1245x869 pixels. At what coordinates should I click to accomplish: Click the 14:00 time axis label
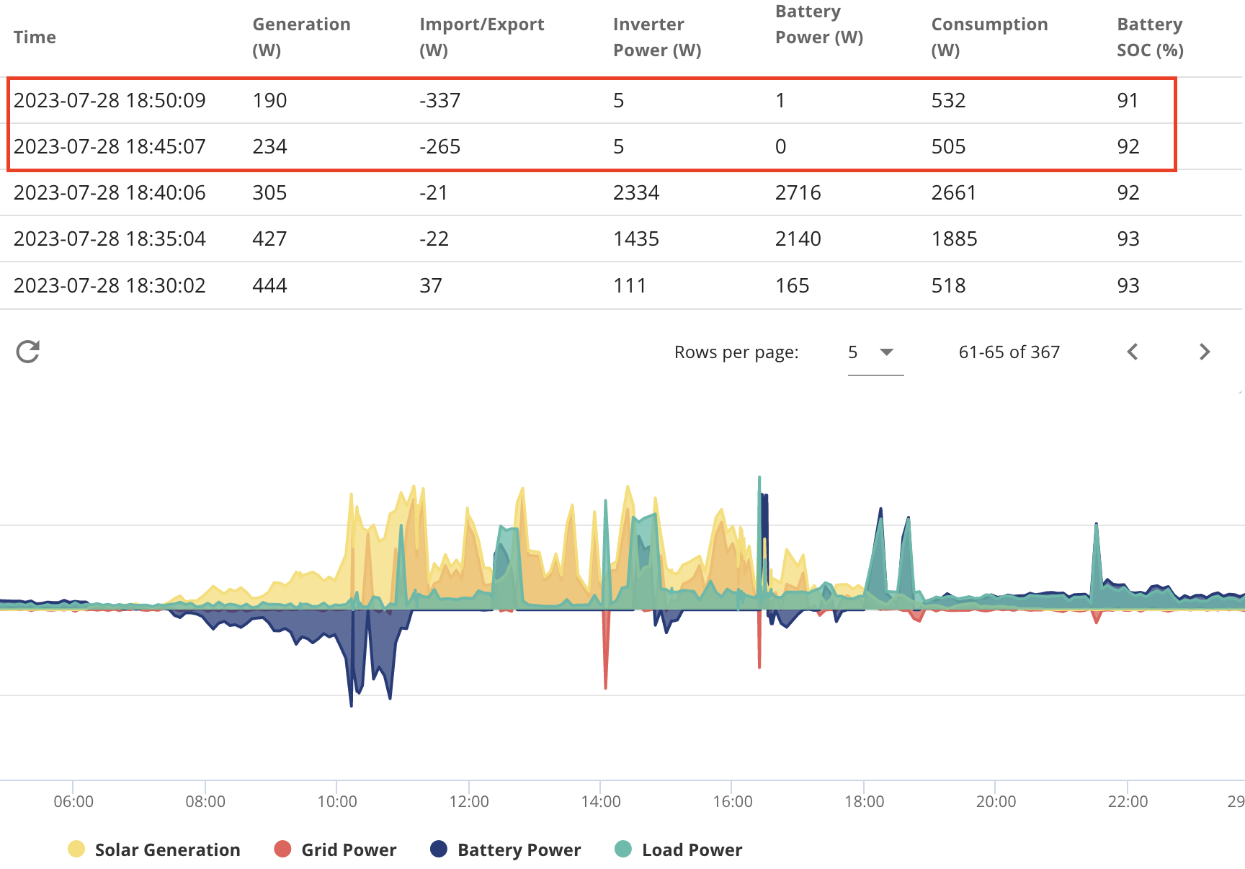click(x=601, y=801)
